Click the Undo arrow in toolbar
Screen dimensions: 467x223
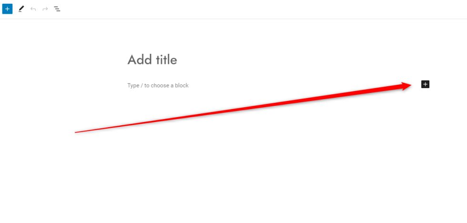33,9
